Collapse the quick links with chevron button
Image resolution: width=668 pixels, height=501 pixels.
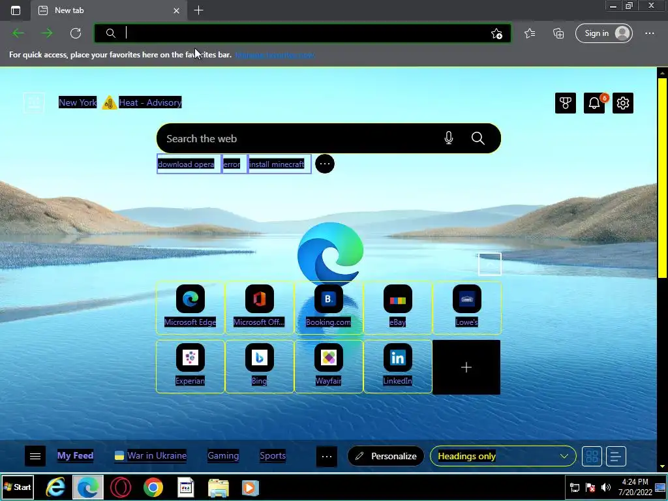[490, 264]
